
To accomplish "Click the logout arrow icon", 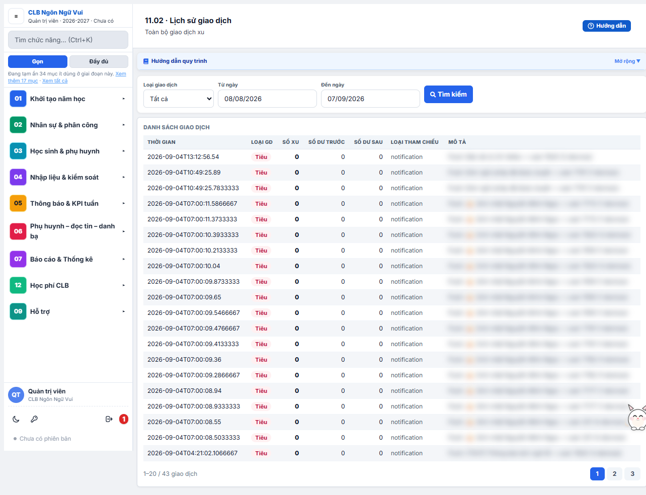I will (109, 419).
